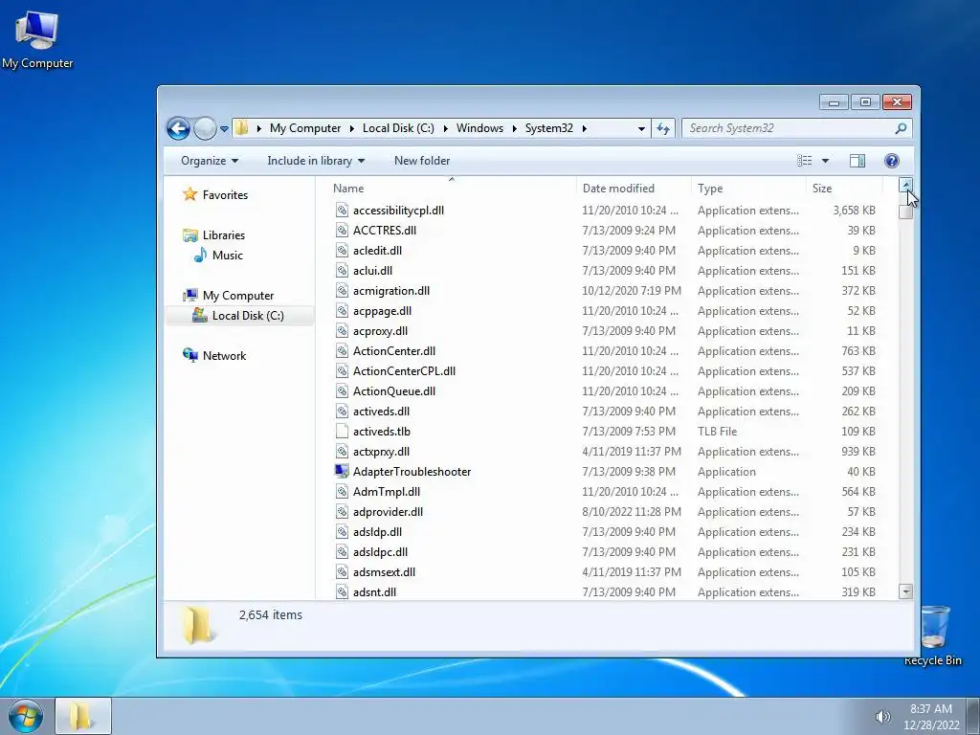
Task: Expand the arrow after Local Disk (C:) breadcrumb
Action: tap(446, 128)
